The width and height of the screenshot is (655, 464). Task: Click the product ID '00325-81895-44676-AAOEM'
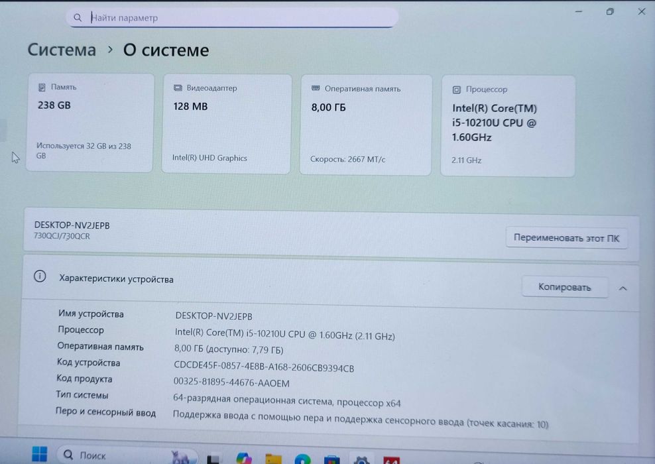231,382
